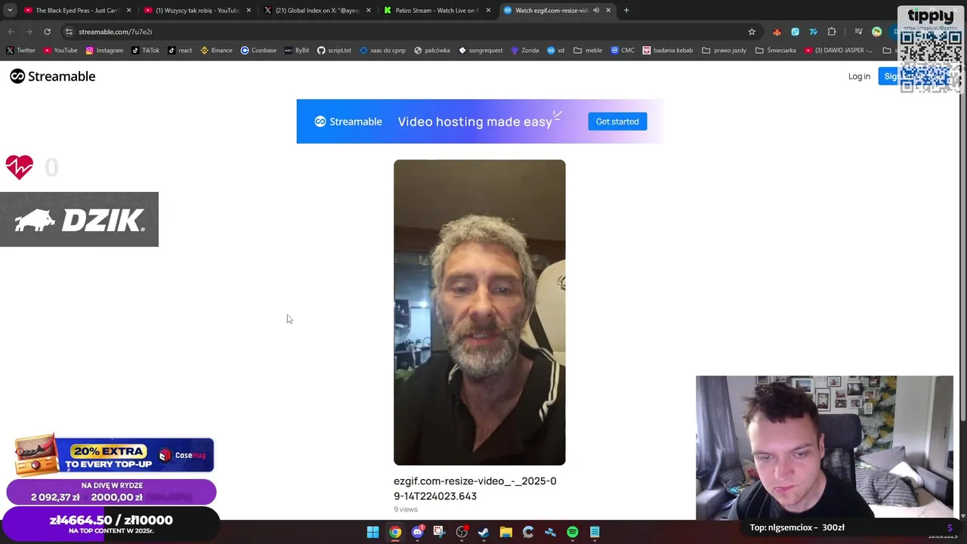The image size is (967, 544).
Task: Reload the current page
Action: pyautogui.click(x=47, y=32)
